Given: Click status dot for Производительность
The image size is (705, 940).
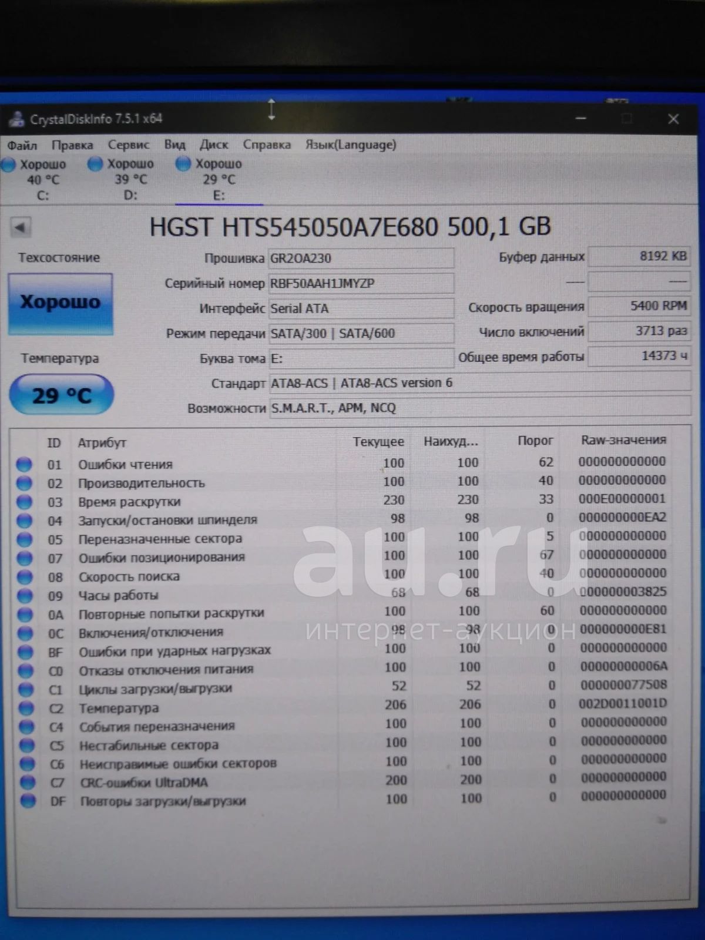Looking at the screenshot, I should (x=24, y=484).
